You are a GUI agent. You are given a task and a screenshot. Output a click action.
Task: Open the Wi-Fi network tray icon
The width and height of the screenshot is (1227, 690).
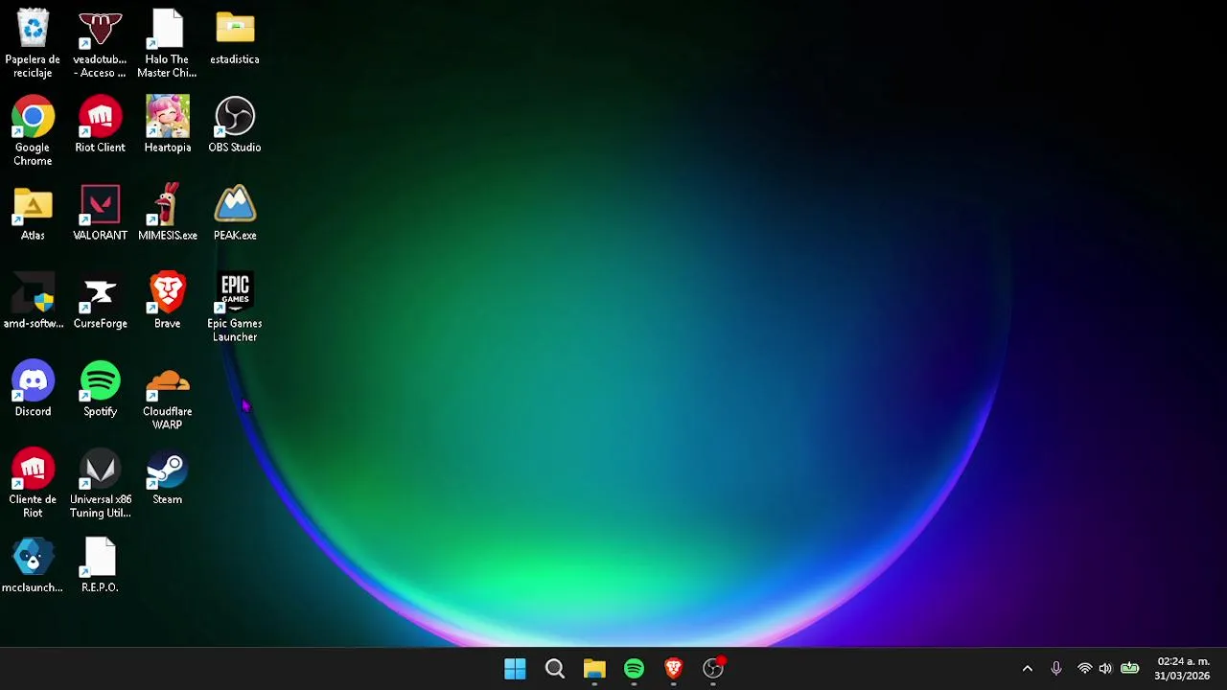tap(1084, 669)
